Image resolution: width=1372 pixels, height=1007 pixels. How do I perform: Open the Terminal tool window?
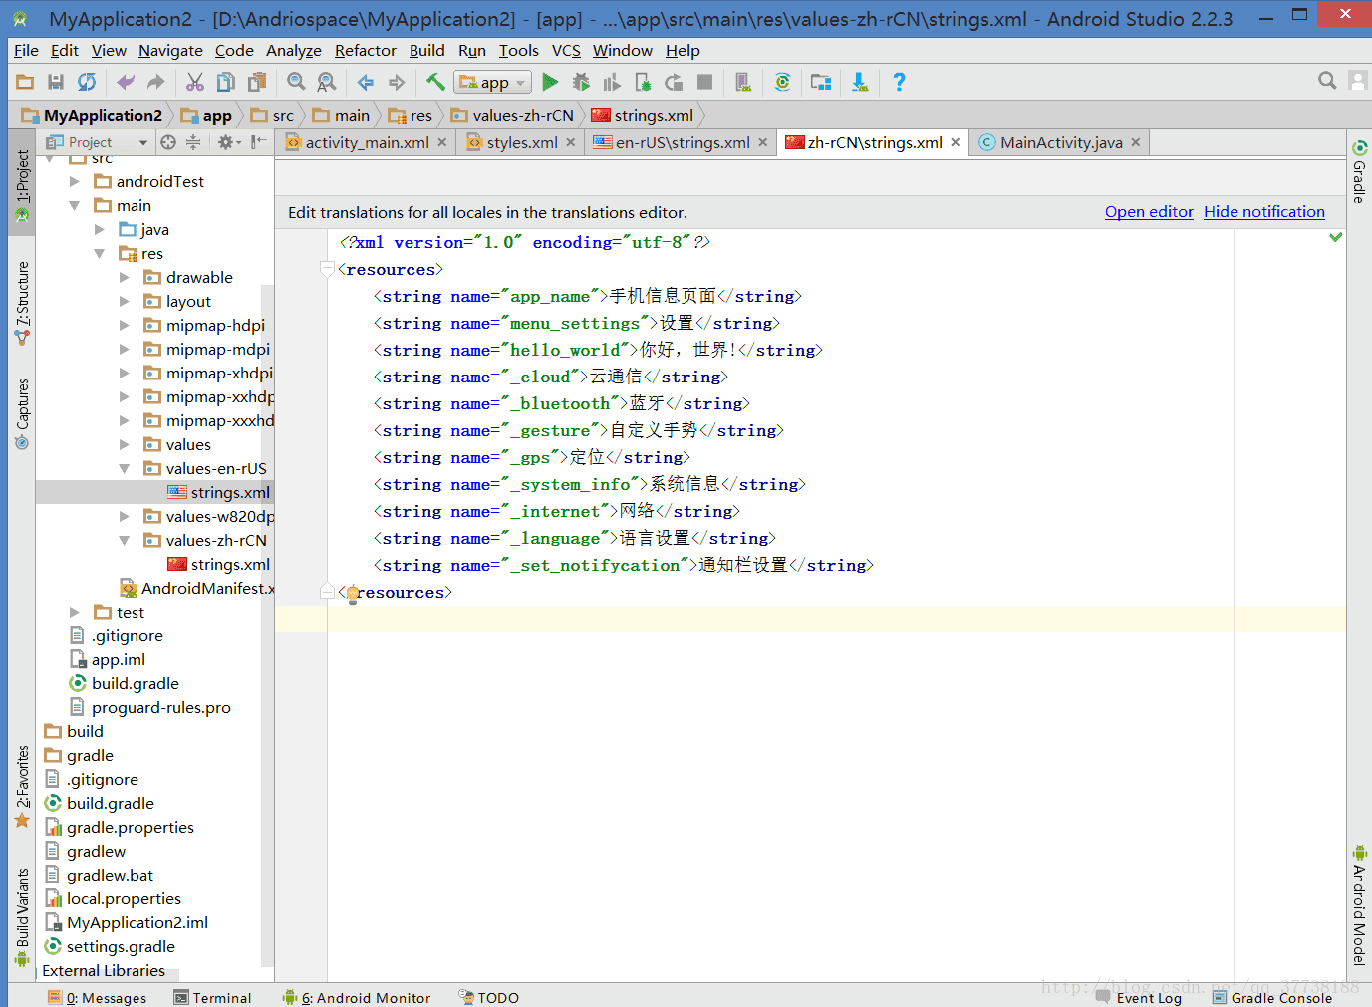(x=212, y=997)
